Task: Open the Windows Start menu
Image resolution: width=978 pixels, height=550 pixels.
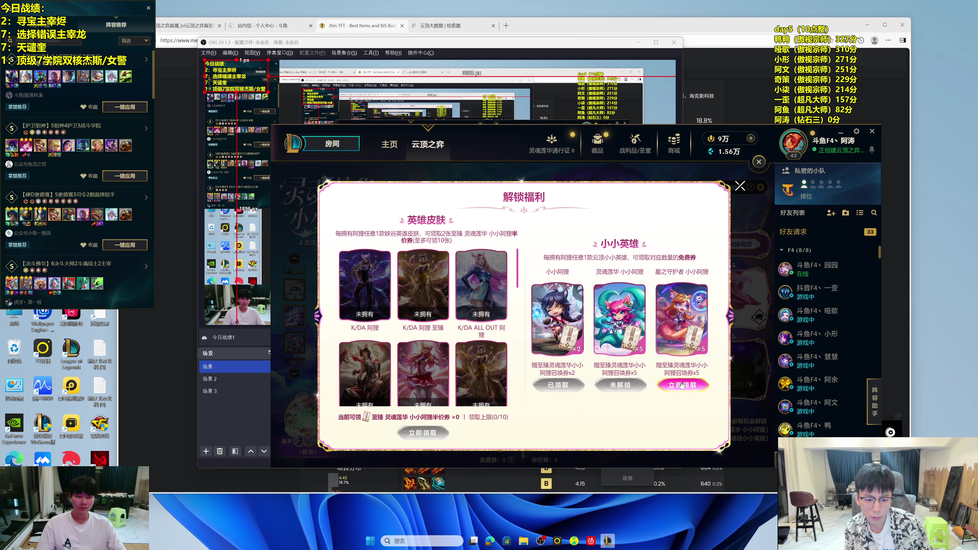Action: click(370, 541)
